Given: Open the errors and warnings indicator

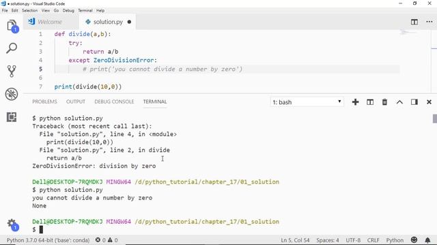Looking at the screenshot, I should (107, 240).
